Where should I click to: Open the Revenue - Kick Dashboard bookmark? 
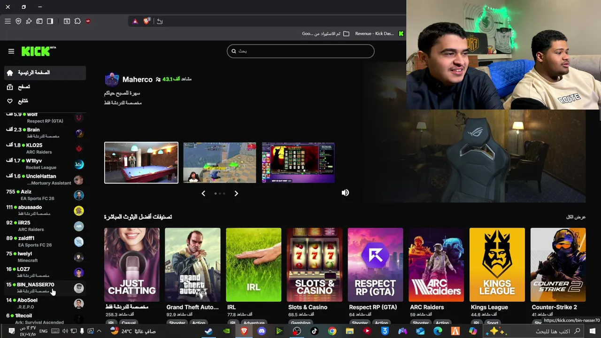[379, 34]
